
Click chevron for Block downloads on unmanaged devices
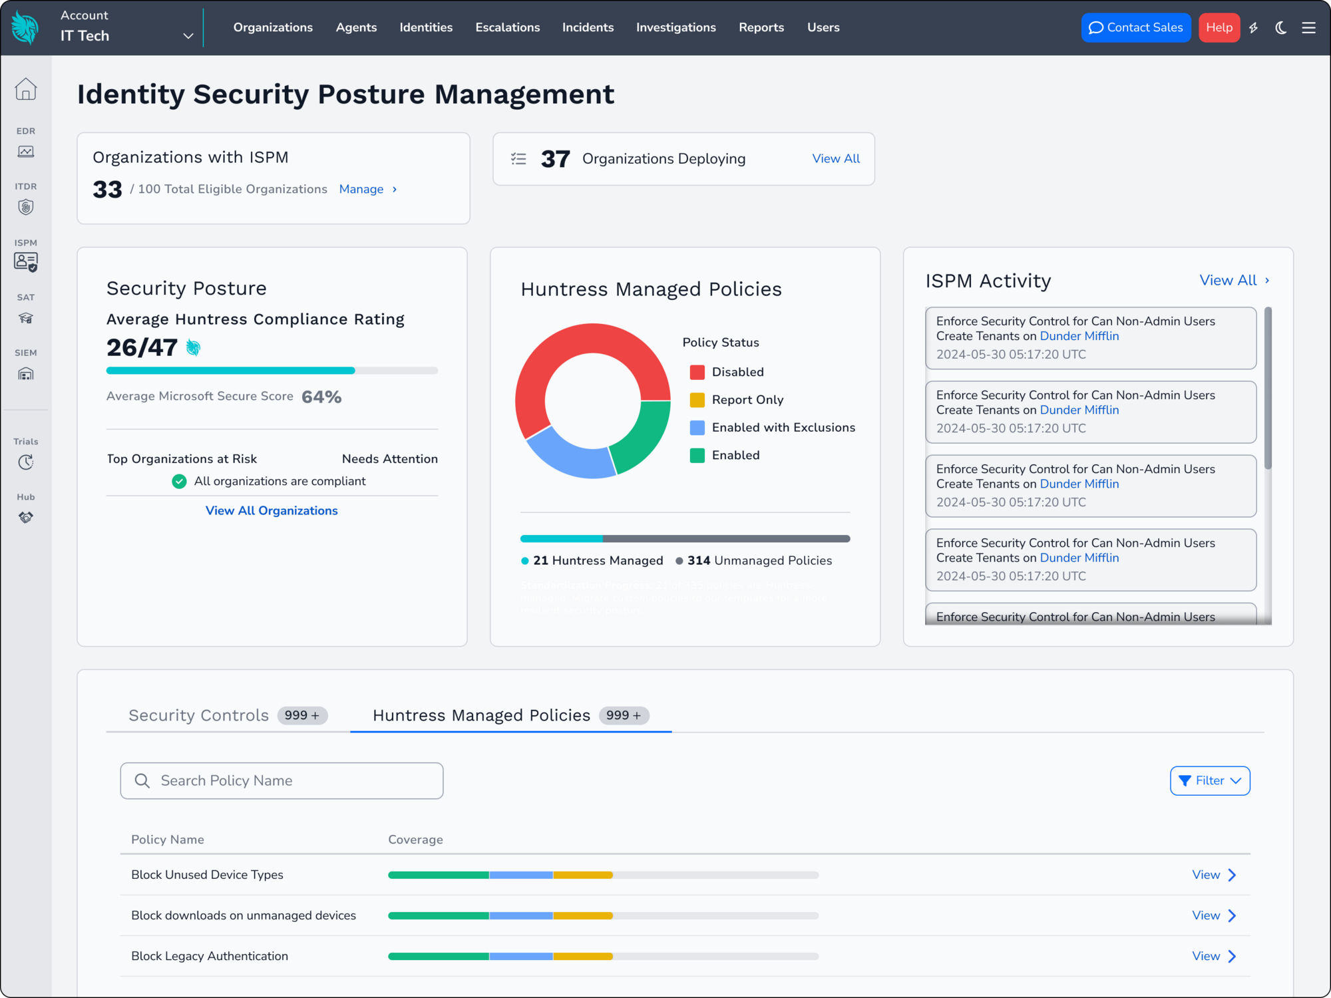[1233, 915]
